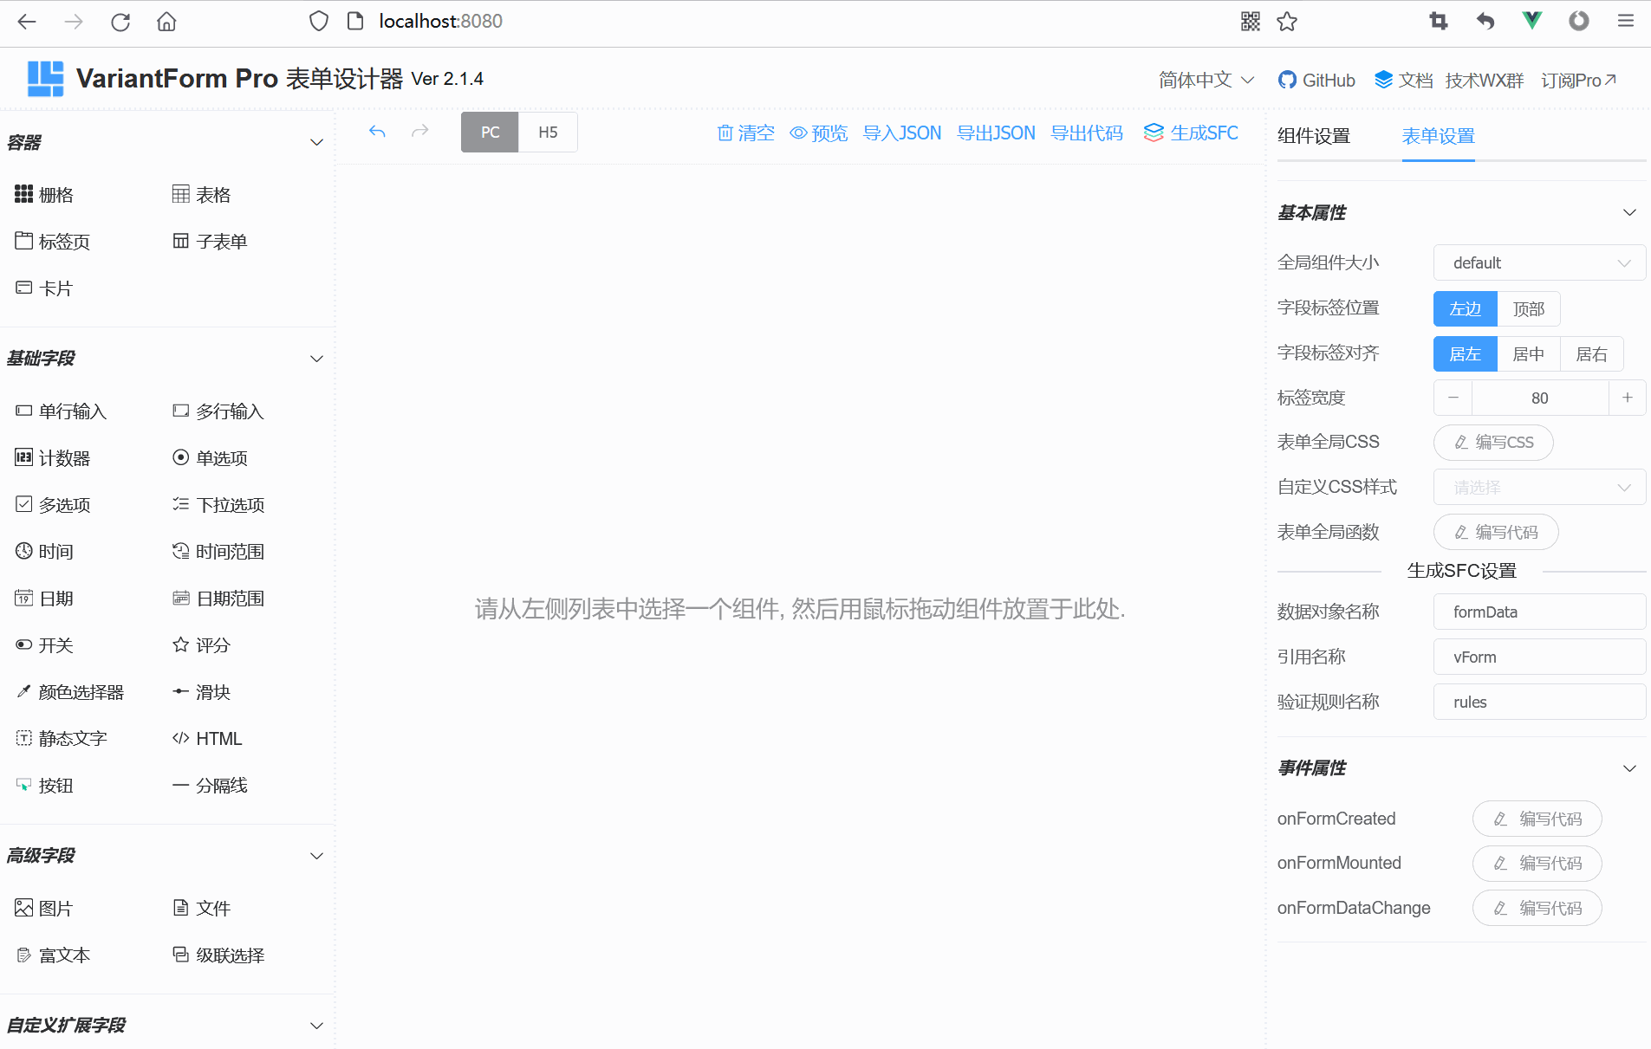The height and width of the screenshot is (1049, 1651).
Task: Switch to the 组件设置 tab
Action: (1312, 136)
